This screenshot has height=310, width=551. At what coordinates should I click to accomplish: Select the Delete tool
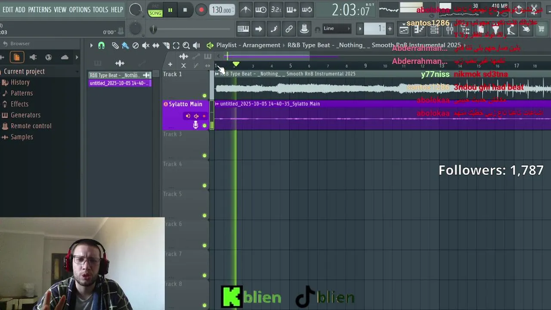point(136,45)
